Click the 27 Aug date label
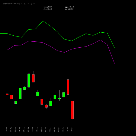The width and height of the screenshot is (136, 136). (33, 129)
